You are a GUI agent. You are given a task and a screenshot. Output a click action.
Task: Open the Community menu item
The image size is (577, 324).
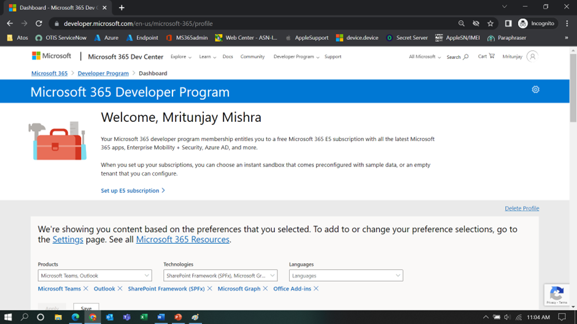(252, 56)
